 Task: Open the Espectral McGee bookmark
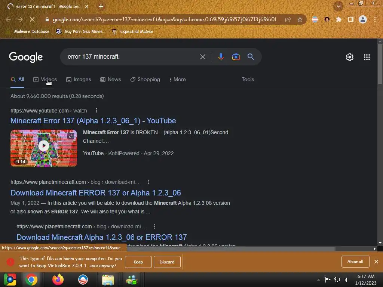[132, 31]
